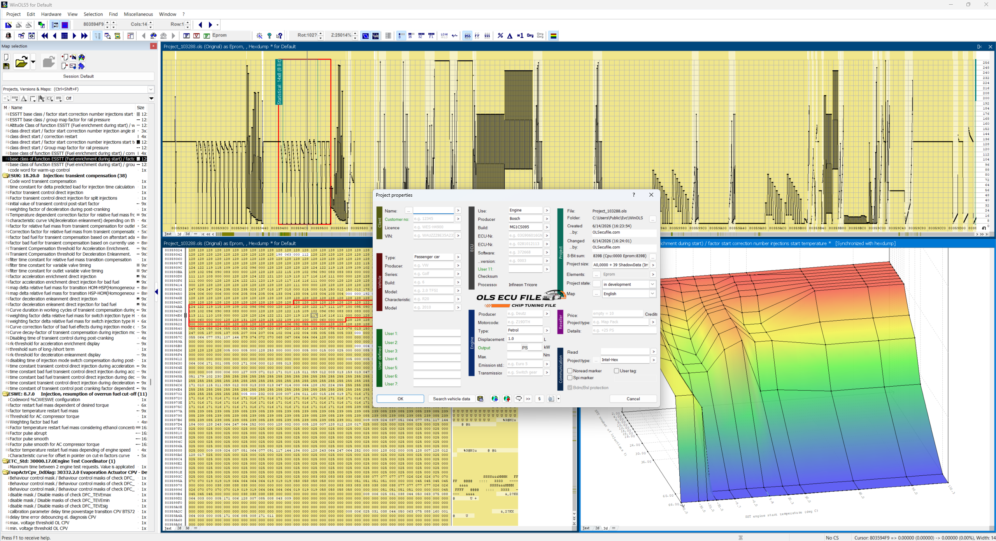Click the clipboard icon beside Search vehicle data
This screenshot has width=996, height=541.
pos(480,399)
